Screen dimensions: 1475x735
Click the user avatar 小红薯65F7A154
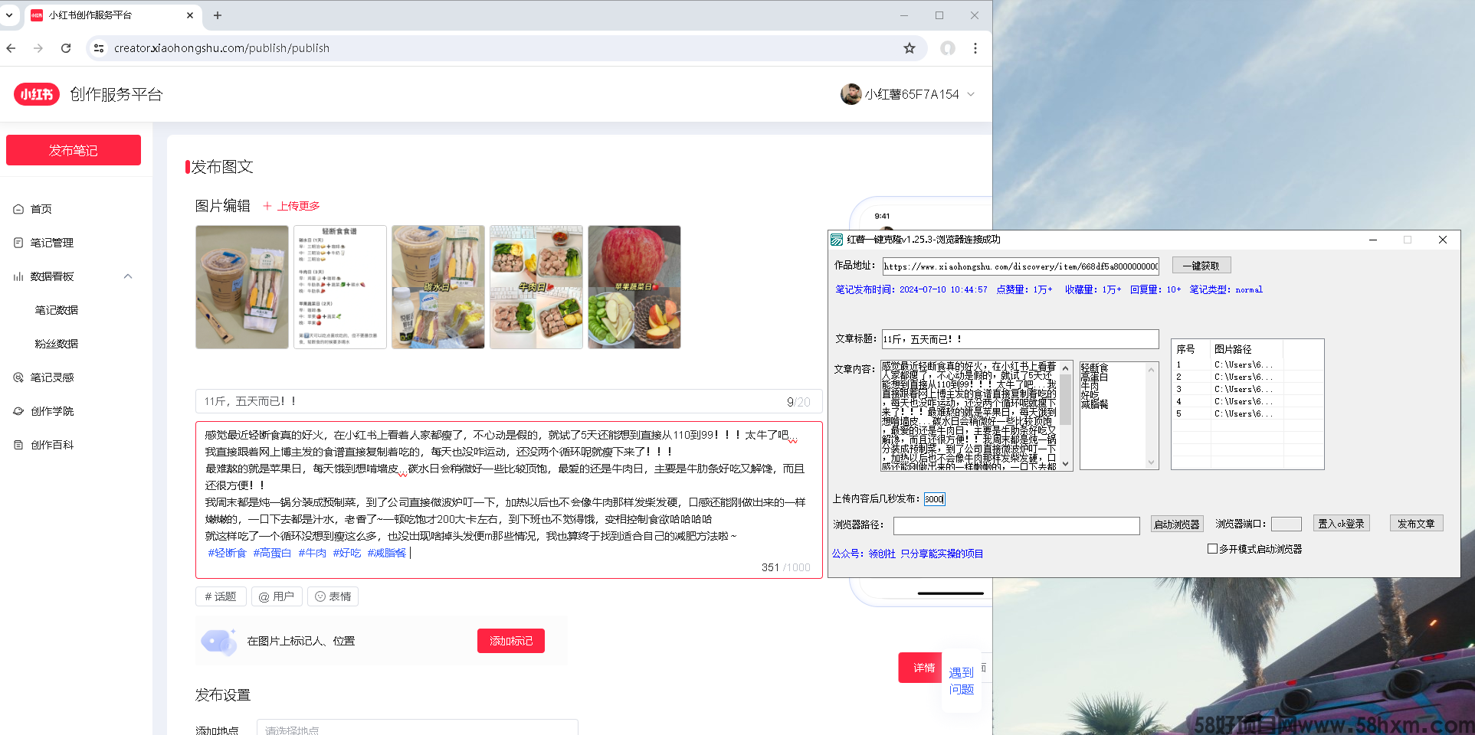[851, 94]
